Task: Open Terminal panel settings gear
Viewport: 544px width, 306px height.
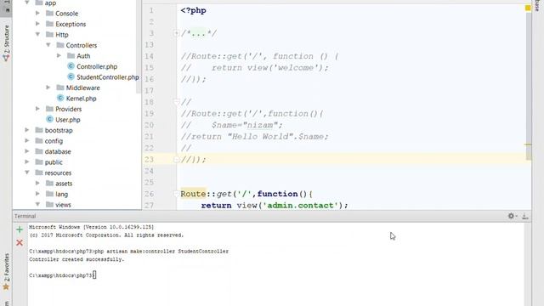Action: pyautogui.click(x=511, y=216)
